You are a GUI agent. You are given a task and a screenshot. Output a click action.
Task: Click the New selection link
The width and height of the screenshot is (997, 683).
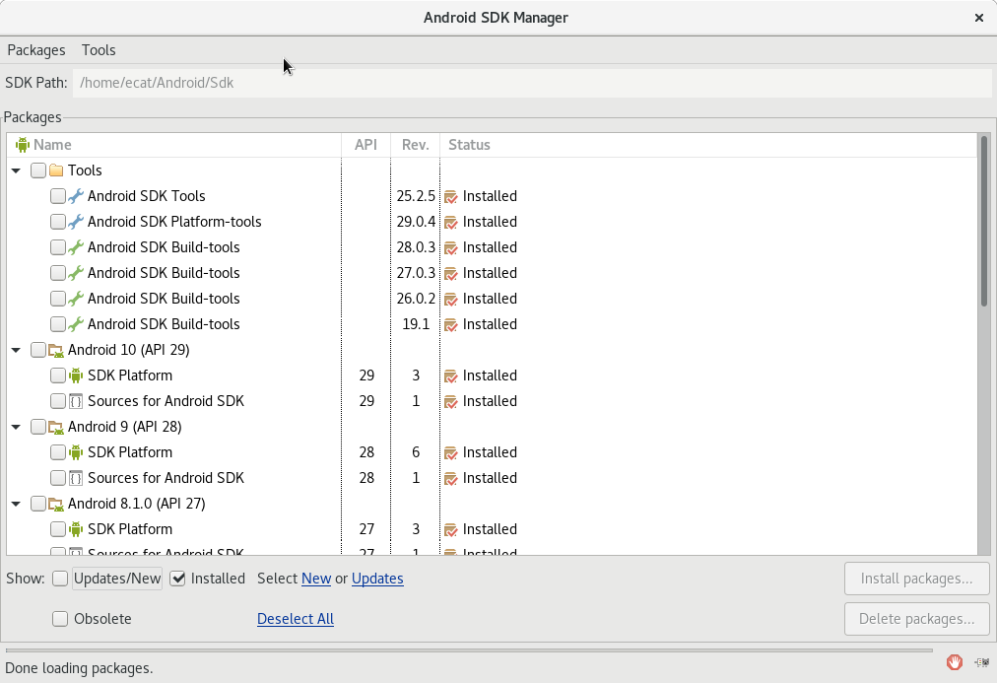click(x=316, y=579)
